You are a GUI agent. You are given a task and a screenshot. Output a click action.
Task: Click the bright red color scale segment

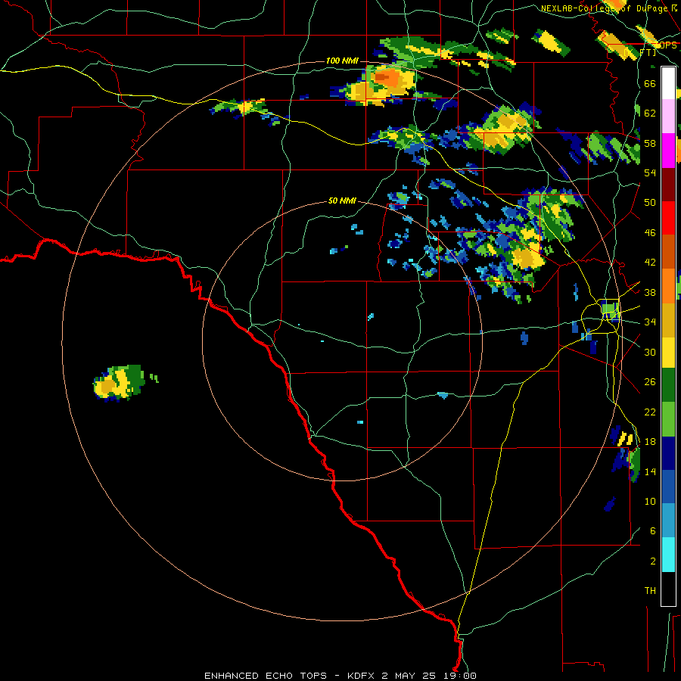click(x=668, y=218)
